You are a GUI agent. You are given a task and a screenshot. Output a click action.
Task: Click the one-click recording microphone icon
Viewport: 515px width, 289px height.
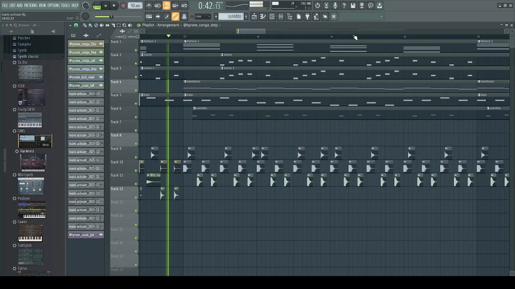[336, 6]
